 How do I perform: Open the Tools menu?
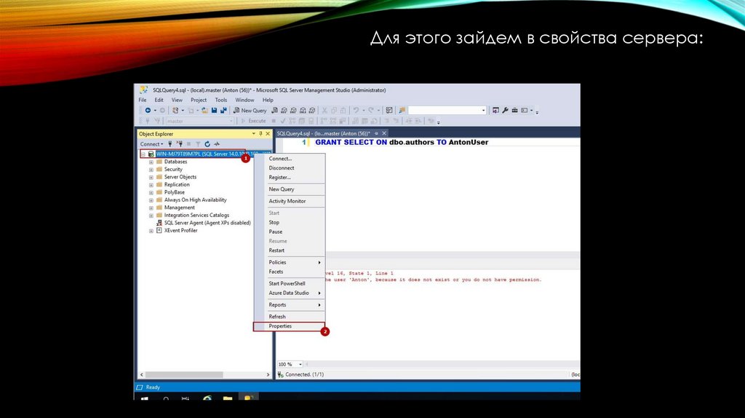coord(221,100)
